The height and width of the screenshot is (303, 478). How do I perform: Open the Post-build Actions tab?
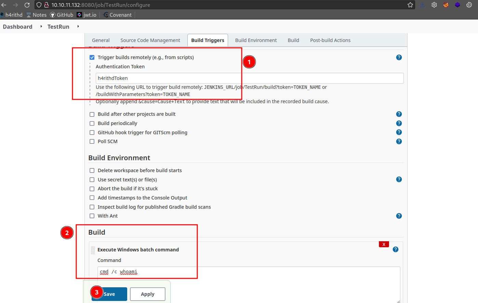330,40
